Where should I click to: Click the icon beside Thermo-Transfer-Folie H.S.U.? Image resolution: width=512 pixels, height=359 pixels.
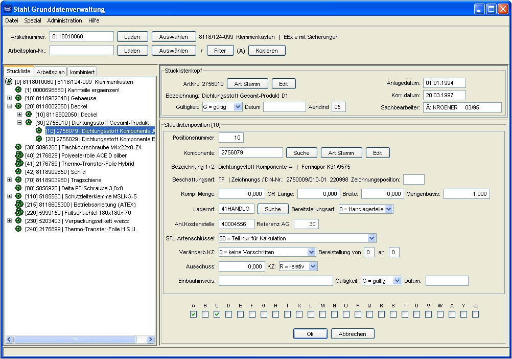pyautogui.click(x=18, y=229)
